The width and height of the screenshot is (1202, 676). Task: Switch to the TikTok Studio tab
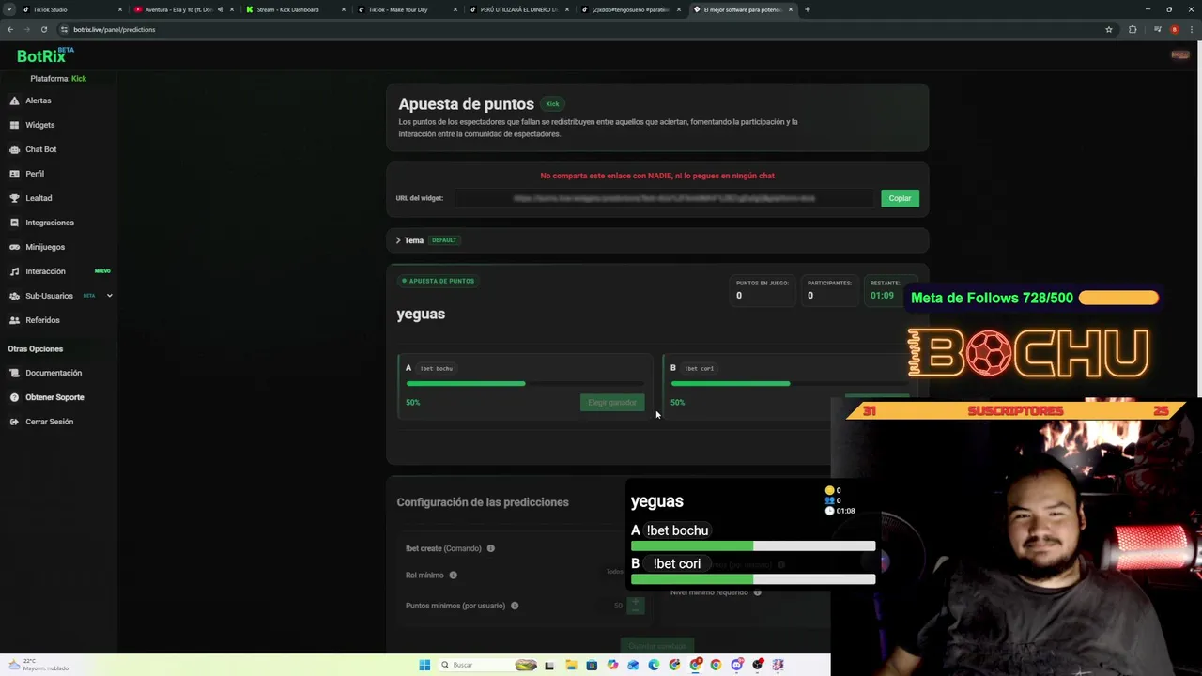[70, 9]
